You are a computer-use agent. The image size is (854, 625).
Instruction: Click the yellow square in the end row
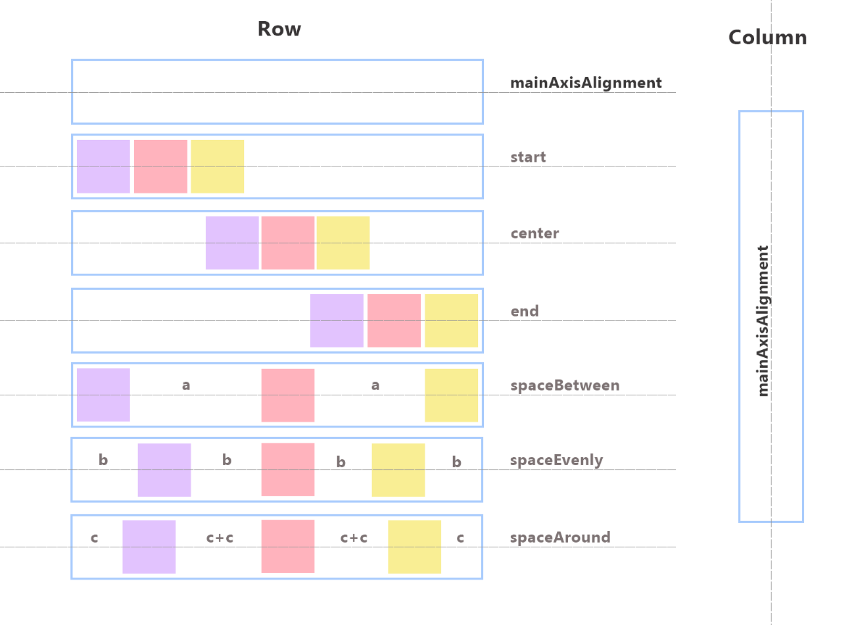(451, 320)
